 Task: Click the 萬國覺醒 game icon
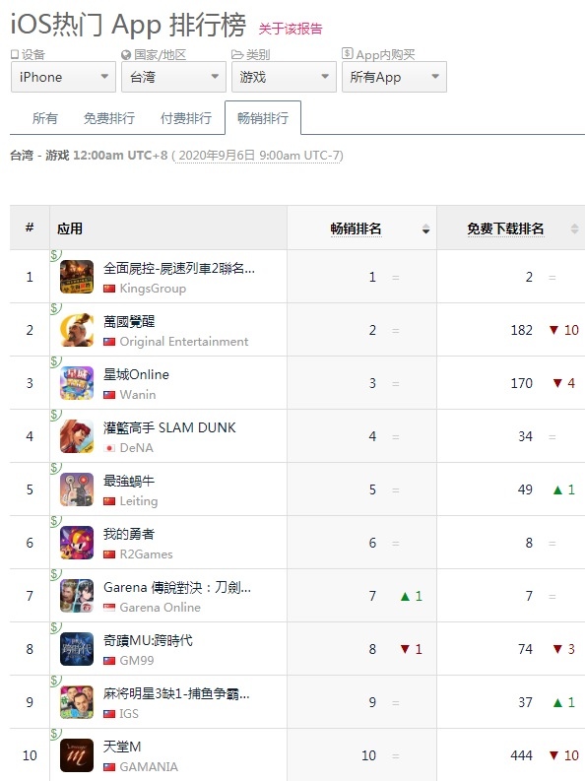[77, 330]
